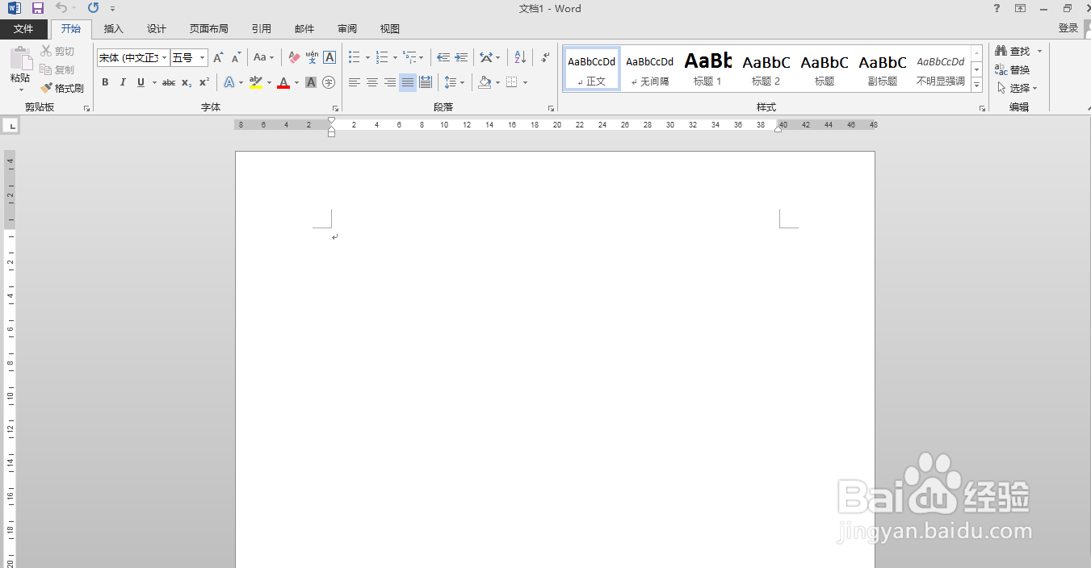Apply the 无间隔 (No Spacing) style
This screenshot has width=1091, height=568.
[649, 69]
